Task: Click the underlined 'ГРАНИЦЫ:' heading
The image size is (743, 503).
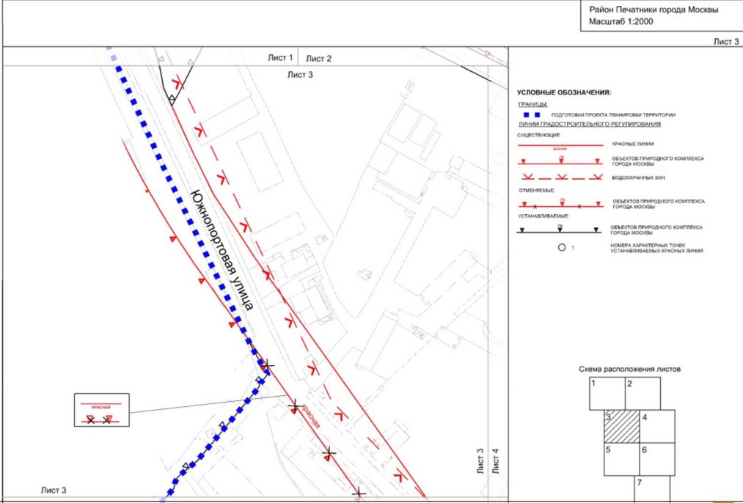Action: [x=533, y=104]
